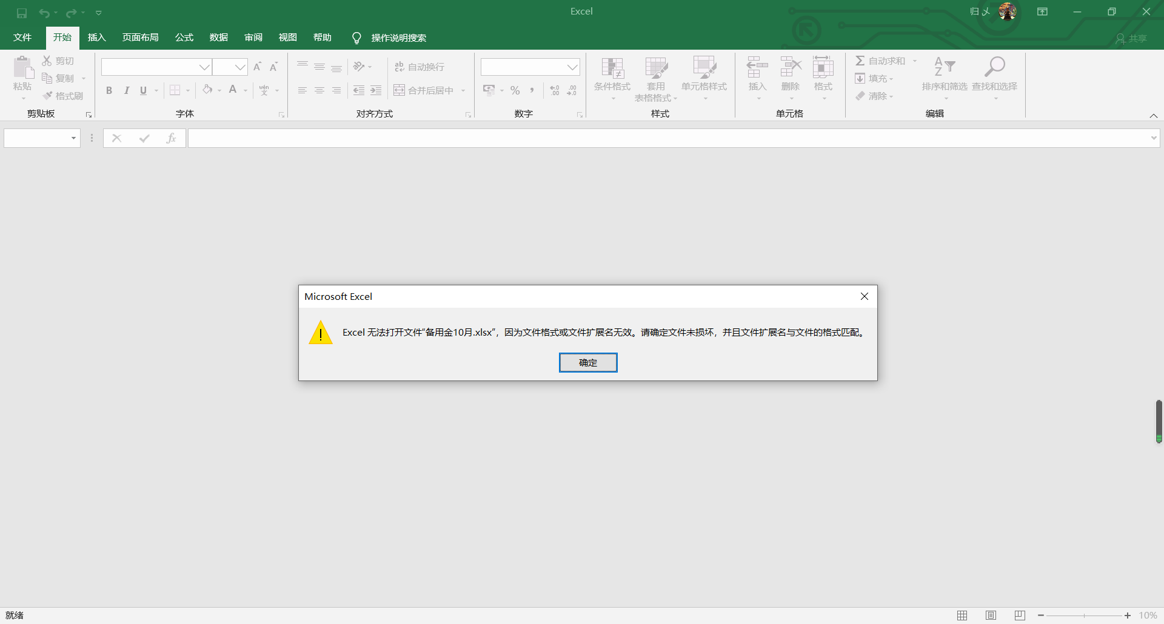The image size is (1164, 624).
Task: Toggle Center horizontal alignment
Action: 319,90
